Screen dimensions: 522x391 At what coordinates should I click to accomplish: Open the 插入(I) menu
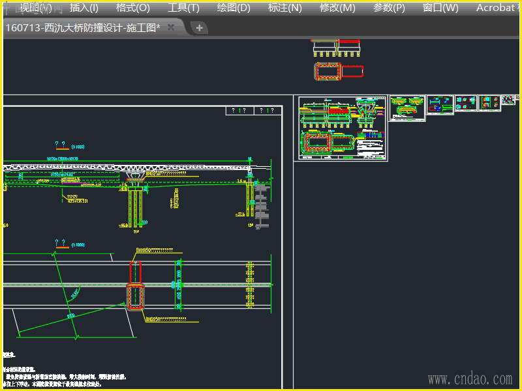[84, 8]
